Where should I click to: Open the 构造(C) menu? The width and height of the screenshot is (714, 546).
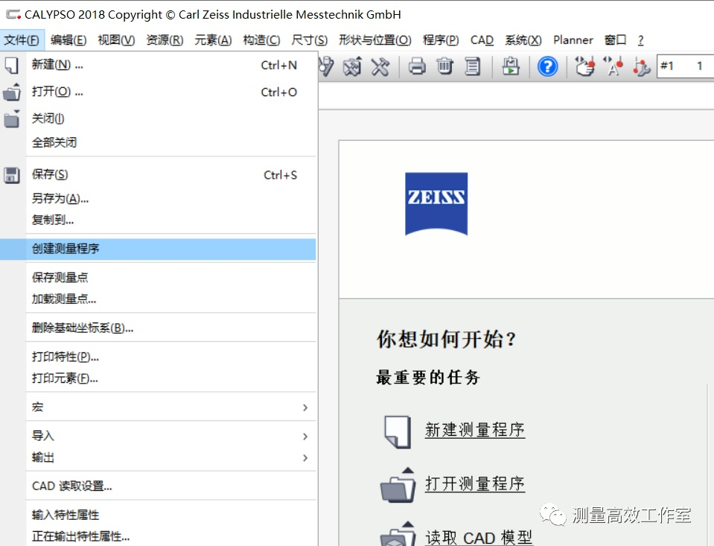(261, 40)
